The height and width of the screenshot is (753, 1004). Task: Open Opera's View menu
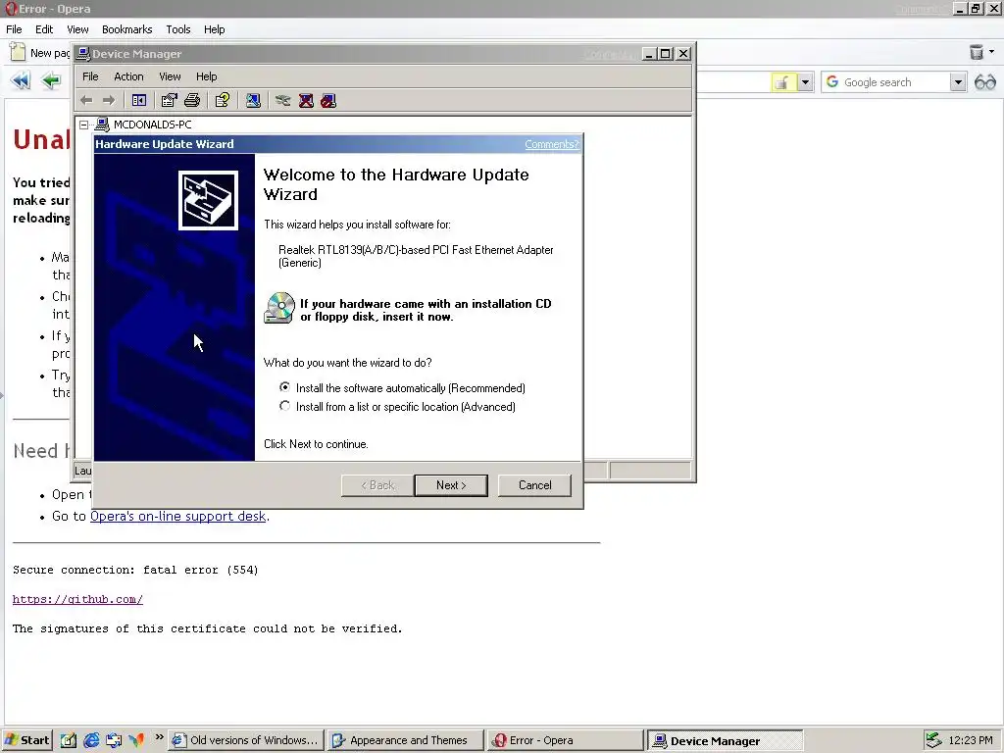pos(77,29)
